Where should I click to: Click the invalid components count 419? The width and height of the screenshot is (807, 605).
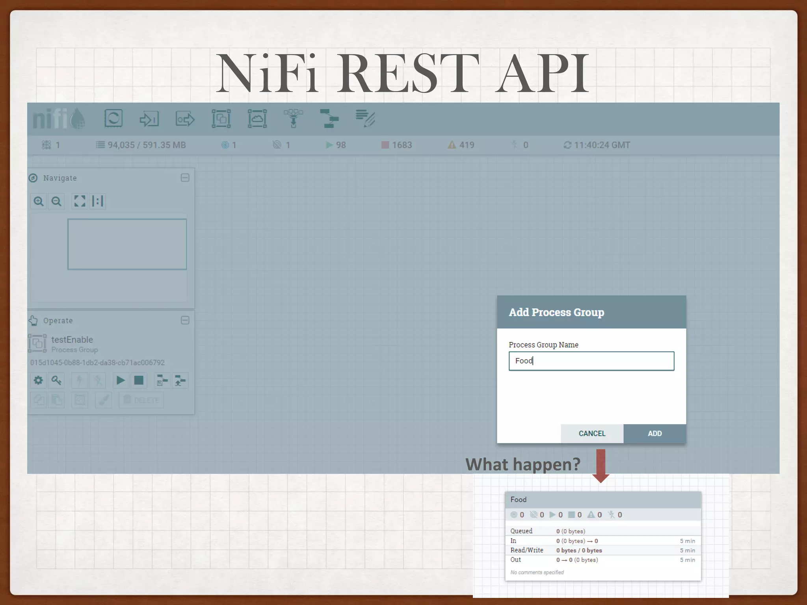point(461,145)
